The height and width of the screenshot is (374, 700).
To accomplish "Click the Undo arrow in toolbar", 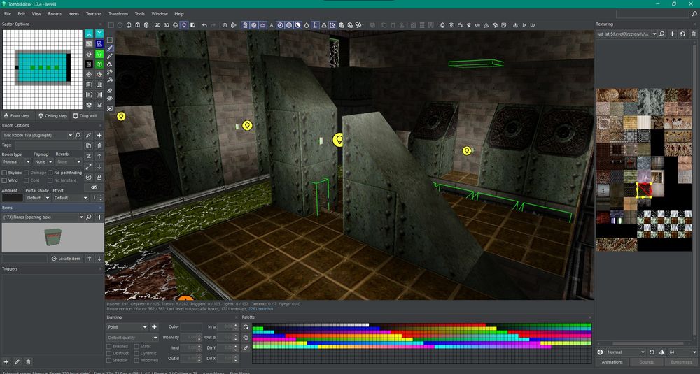I will pos(204,25).
